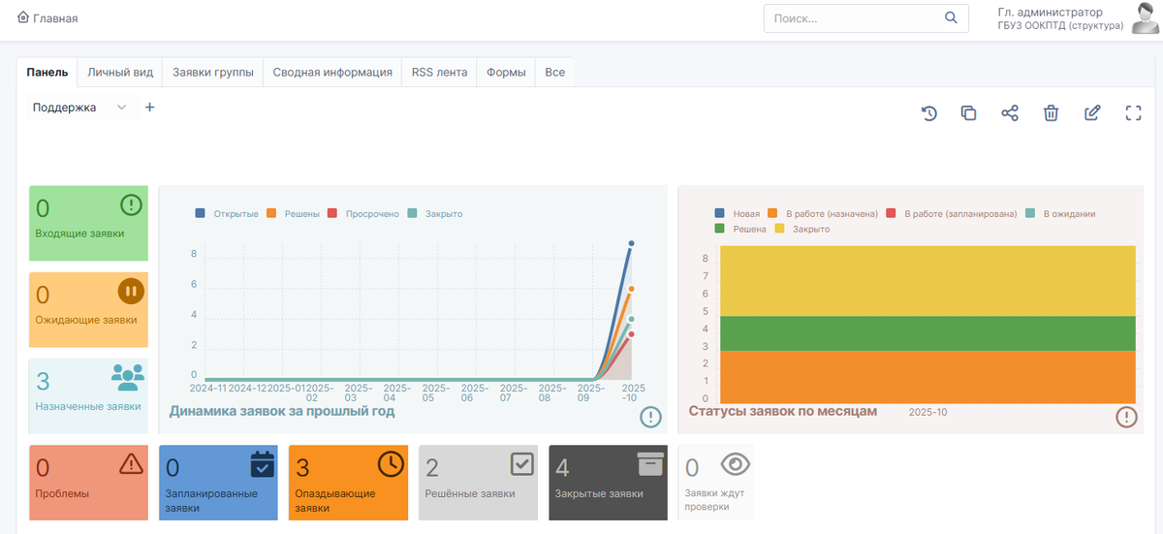Viewport: 1163px width, 534px height.
Task: Click the info icon on Динамика заявок chart
Action: (650, 417)
